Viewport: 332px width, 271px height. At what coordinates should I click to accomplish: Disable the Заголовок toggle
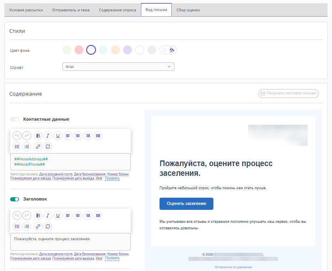(15, 199)
